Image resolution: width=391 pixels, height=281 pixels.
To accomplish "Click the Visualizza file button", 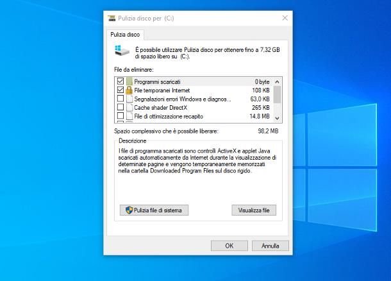I will coord(254,210).
